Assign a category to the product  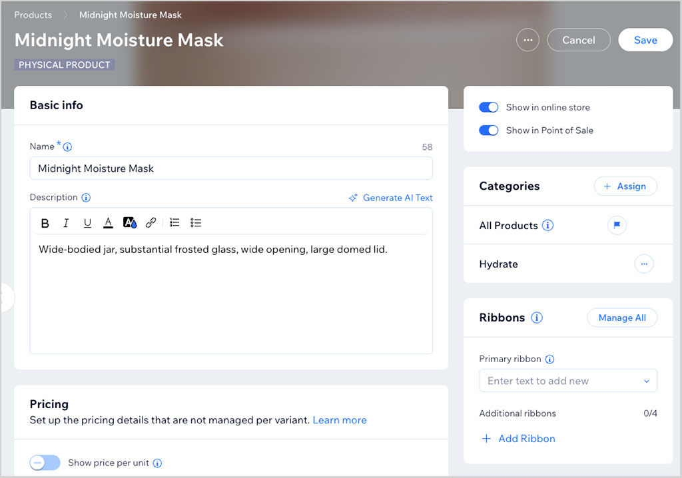625,186
